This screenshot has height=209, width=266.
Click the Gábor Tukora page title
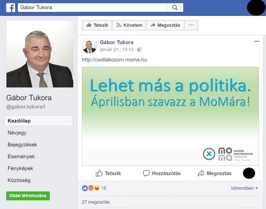[x=29, y=98]
